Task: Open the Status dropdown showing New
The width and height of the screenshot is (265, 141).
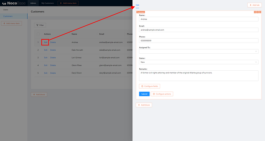Action: (x=199, y=62)
